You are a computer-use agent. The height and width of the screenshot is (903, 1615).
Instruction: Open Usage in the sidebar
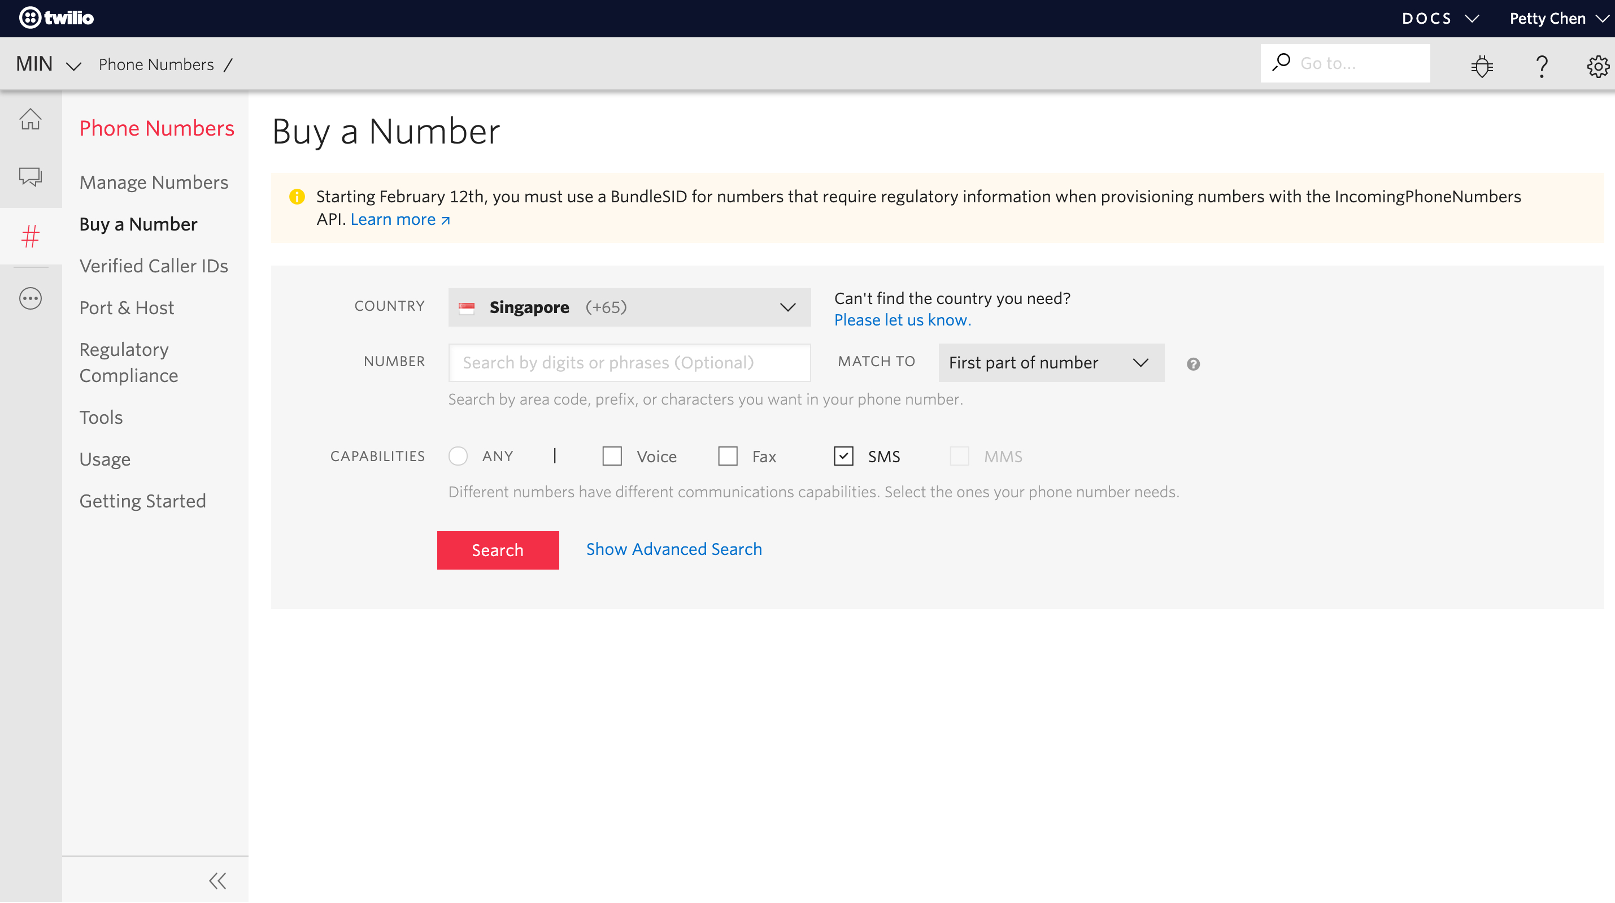point(105,459)
